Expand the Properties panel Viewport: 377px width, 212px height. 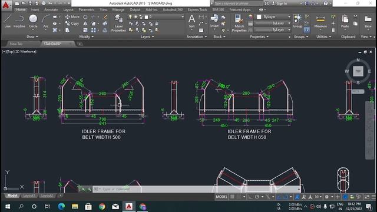point(259,37)
